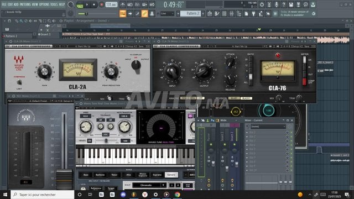Viewport: 354px width, 199px height.
Task: Click the CLA-2A Gain knob
Action: [x=44, y=72]
